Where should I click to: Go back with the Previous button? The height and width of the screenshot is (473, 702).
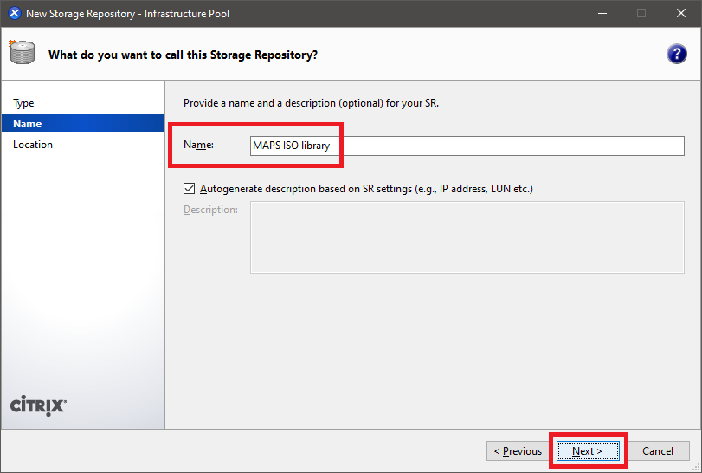point(518,450)
